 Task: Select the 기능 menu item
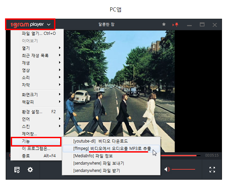click(x=36, y=142)
